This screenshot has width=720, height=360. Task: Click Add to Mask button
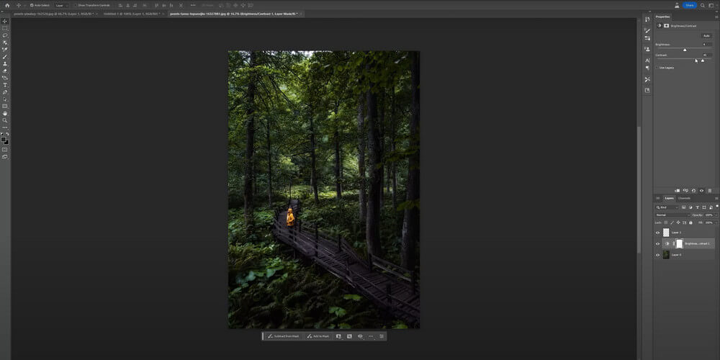(318, 336)
